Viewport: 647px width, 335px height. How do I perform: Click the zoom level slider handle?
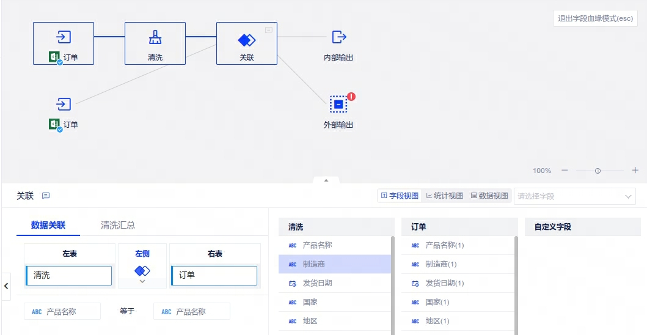[x=598, y=171]
